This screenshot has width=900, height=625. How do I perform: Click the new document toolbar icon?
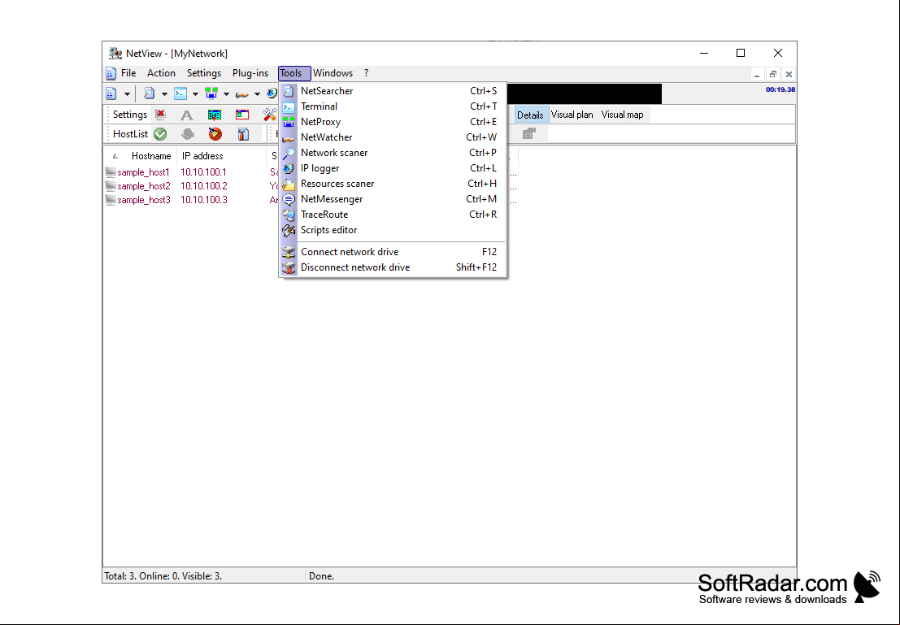pyautogui.click(x=111, y=93)
